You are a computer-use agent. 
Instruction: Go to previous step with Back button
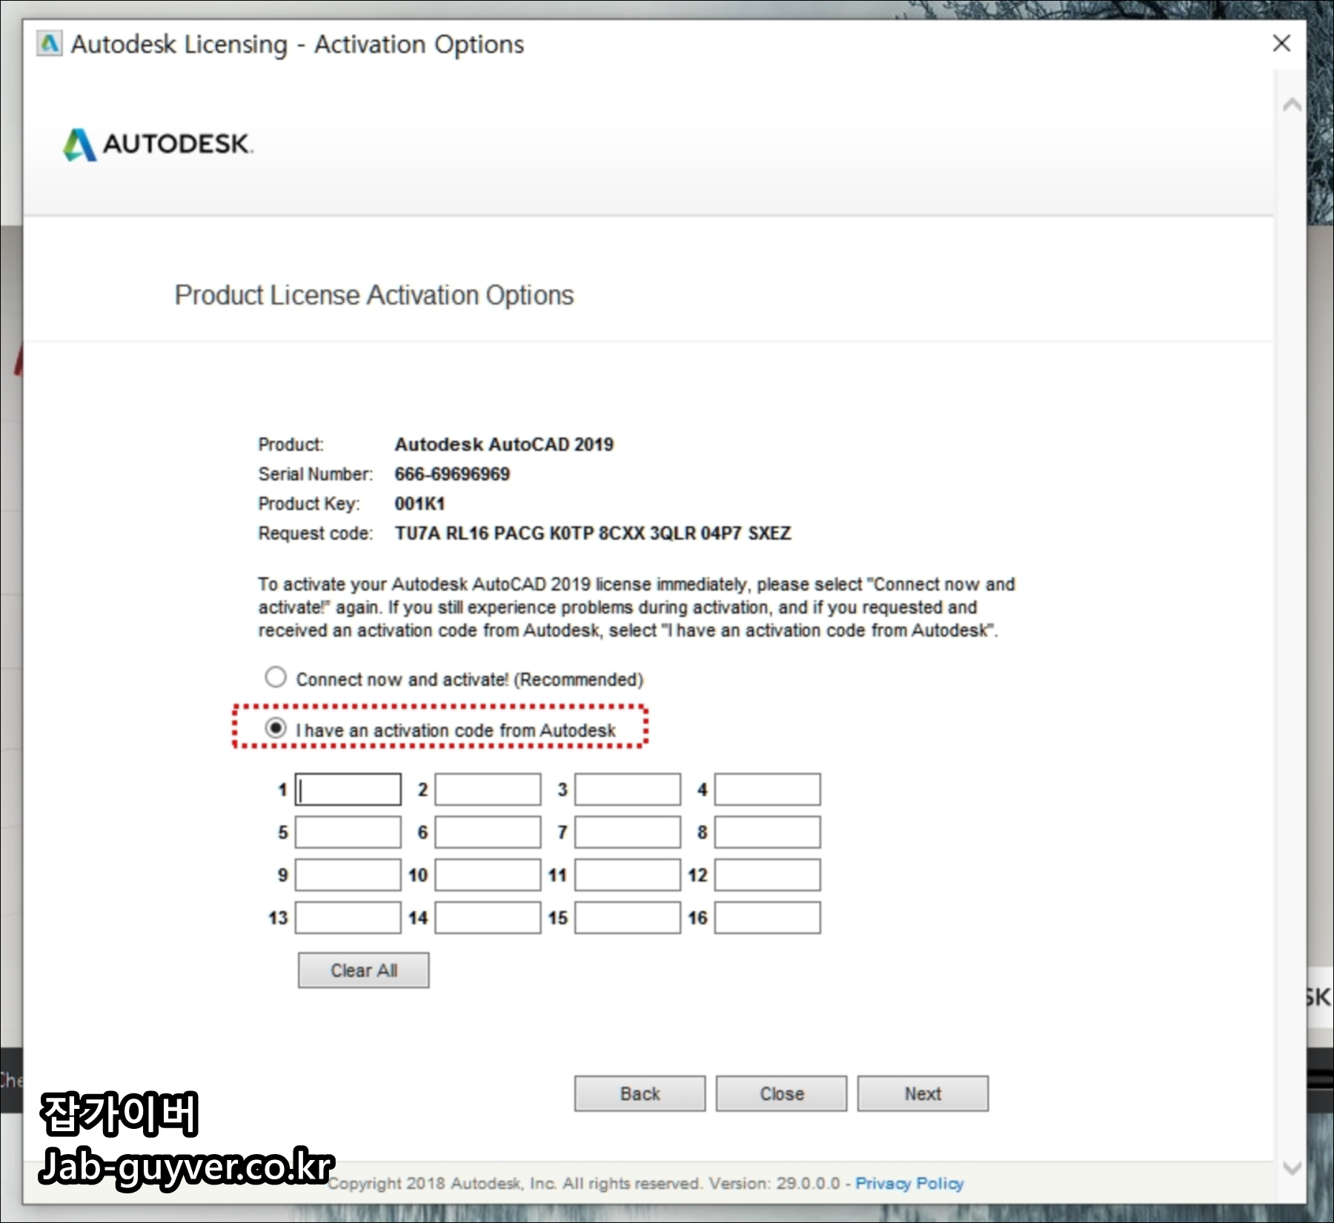(x=640, y=1094)
